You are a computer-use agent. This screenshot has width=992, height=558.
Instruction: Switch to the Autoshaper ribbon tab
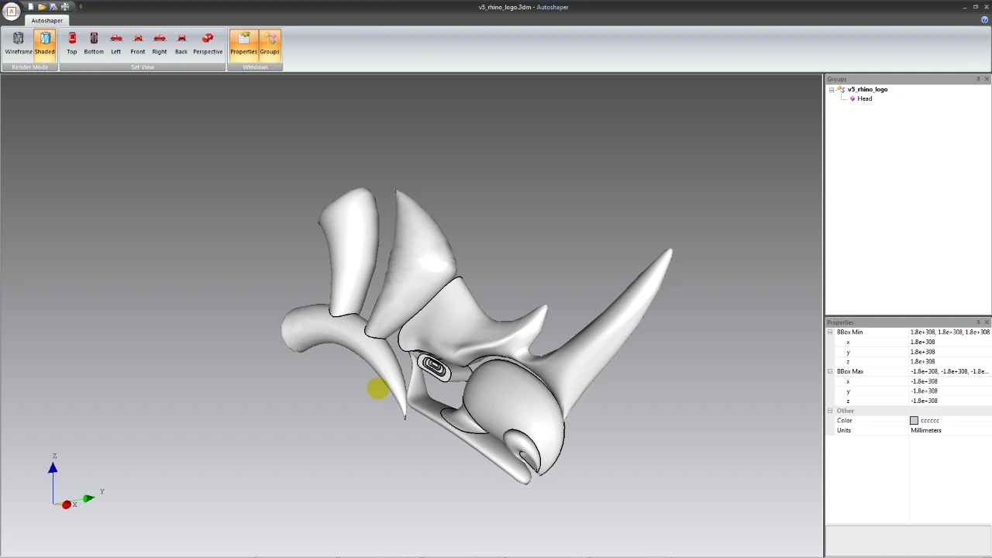click(46, 20)
